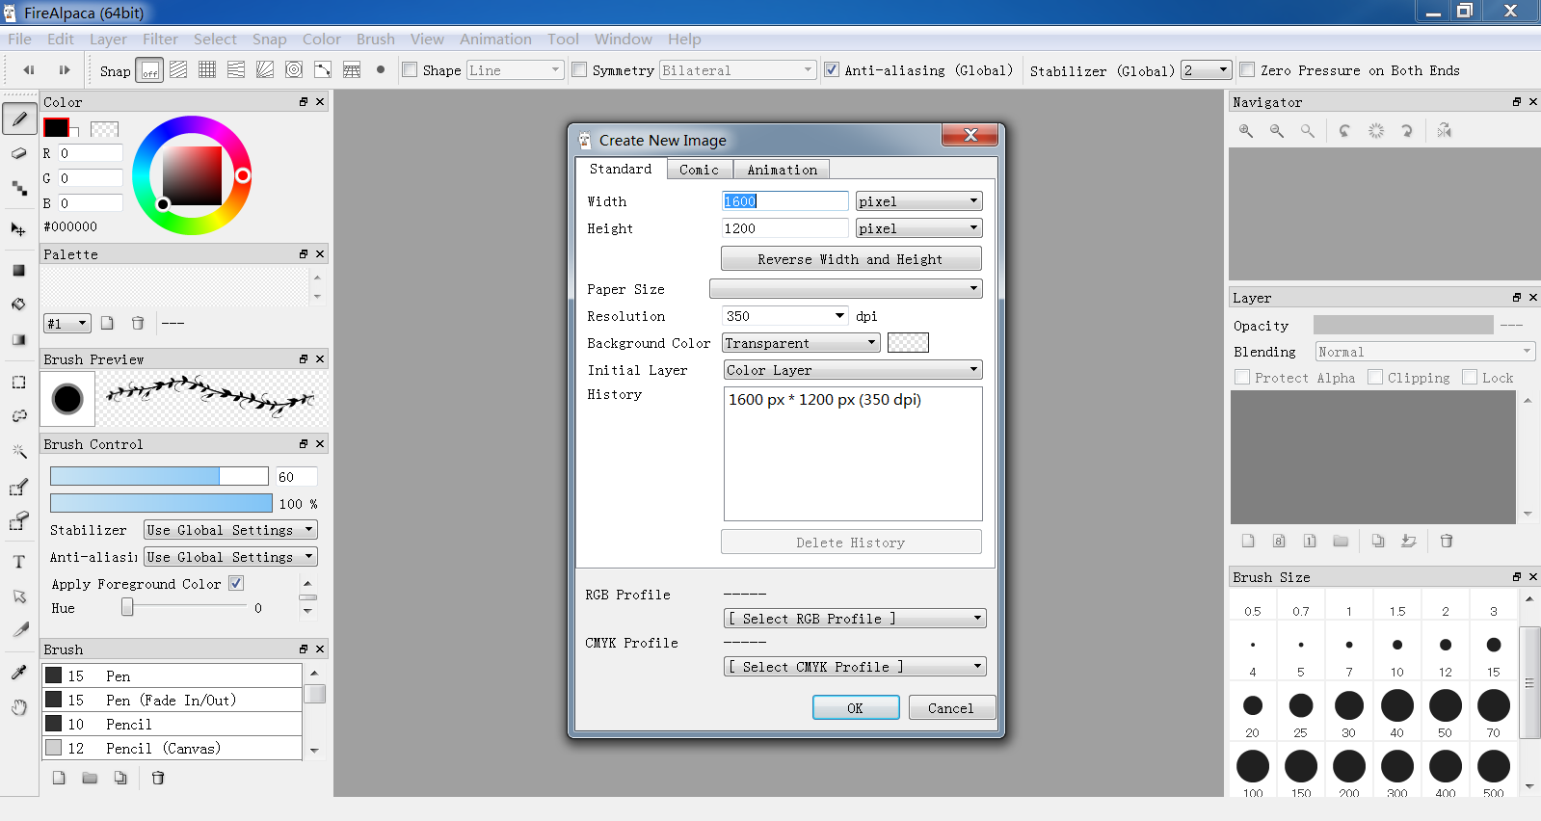The height and width of the screenshot is (821, 1541).
Task: Pick the Eyedropper tool
Action: [18, 672]
